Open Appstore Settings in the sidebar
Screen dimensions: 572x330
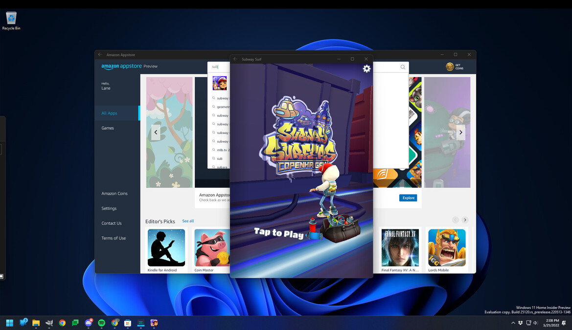coord(109,209)
